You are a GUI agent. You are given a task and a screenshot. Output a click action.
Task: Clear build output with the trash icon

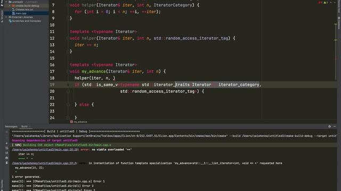6,163
